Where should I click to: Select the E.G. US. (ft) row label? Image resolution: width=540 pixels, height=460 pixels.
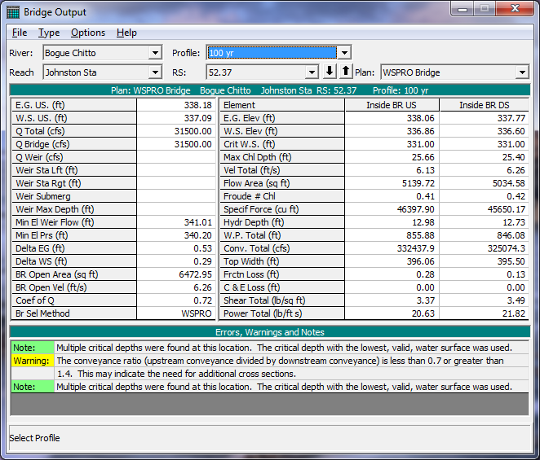tap(74, 105)
